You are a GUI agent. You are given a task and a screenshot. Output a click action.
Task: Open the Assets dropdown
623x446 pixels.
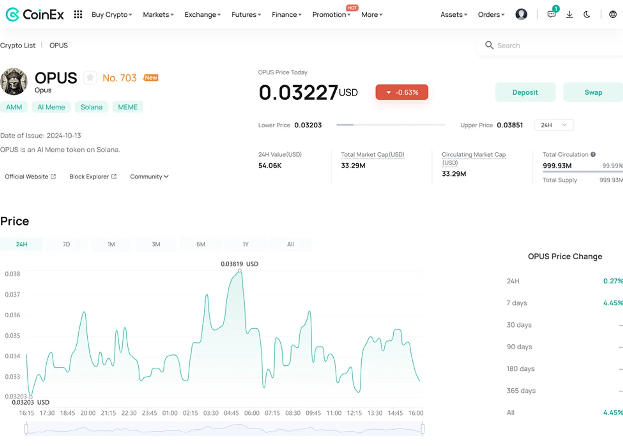pyautogui.click(x=454, y=14)
